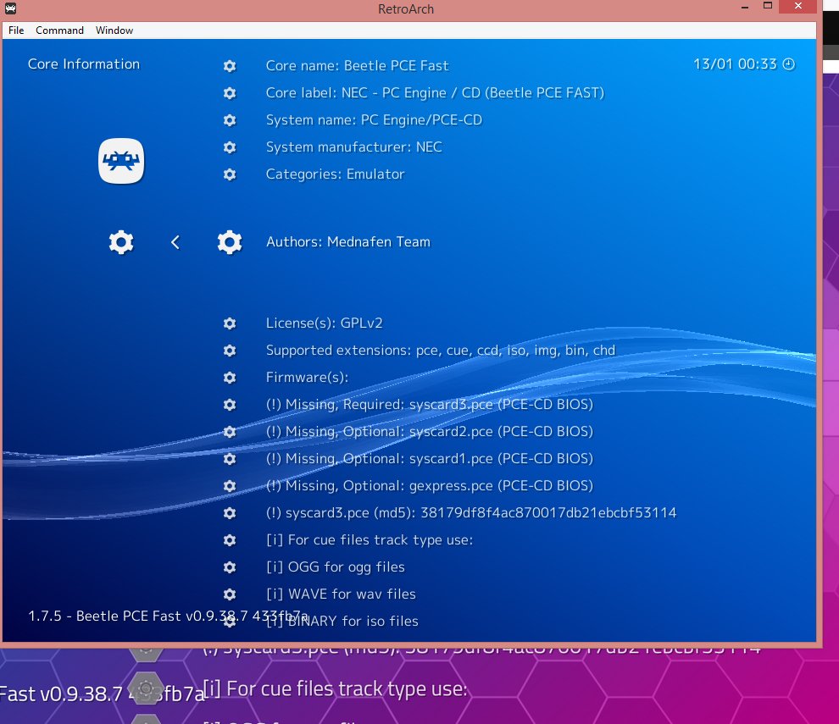839x724 pixels.
Task: Select the 'Firmware(s):' entry
Action: 307,378
